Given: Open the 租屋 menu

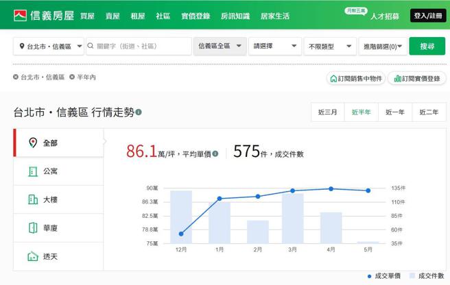Looking at the screenshot, I should tap(138, 16).
